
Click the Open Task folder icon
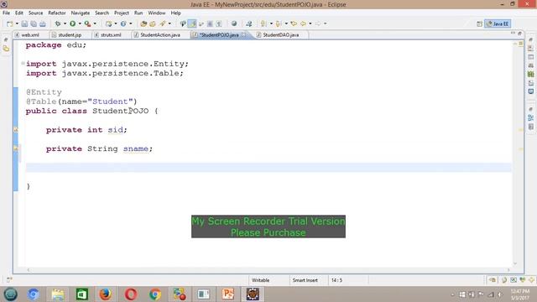click(153, 23)
